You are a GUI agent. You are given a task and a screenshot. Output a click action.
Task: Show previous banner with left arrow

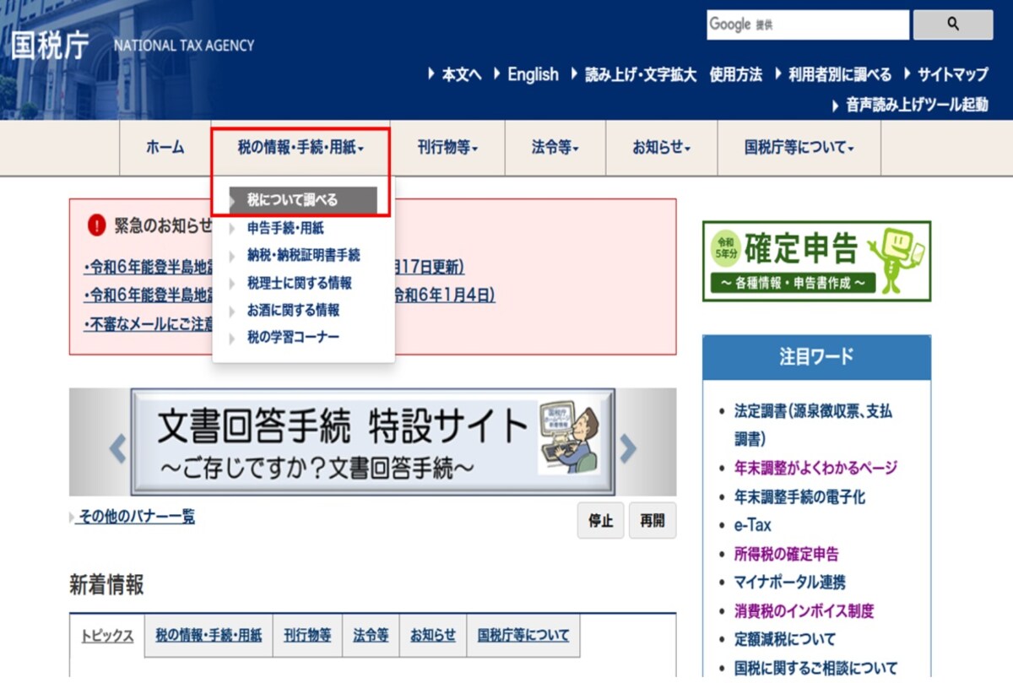point(117,448)
